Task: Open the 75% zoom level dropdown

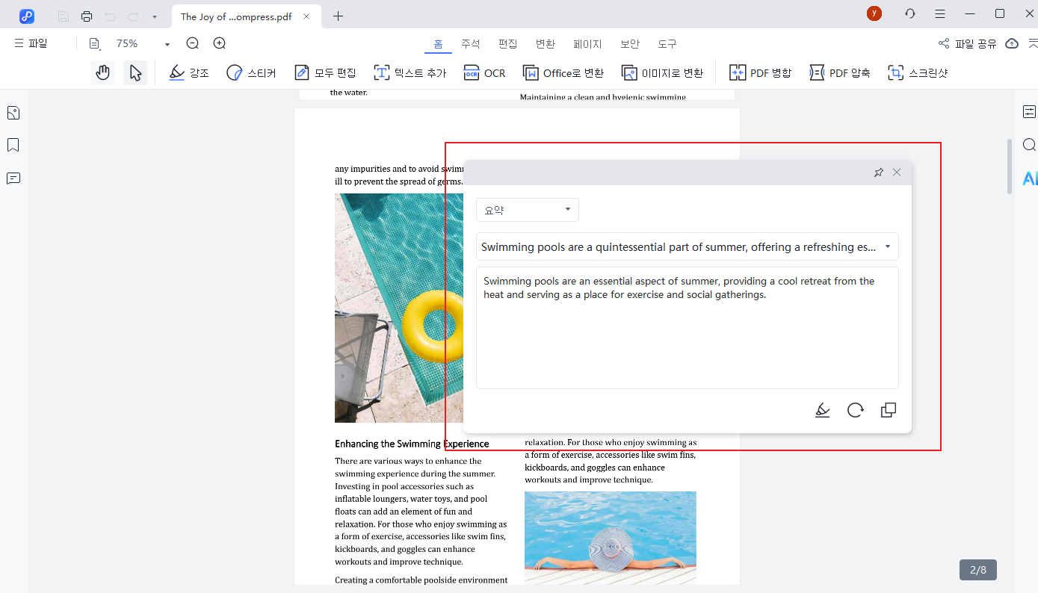Action: pos(167,44)
